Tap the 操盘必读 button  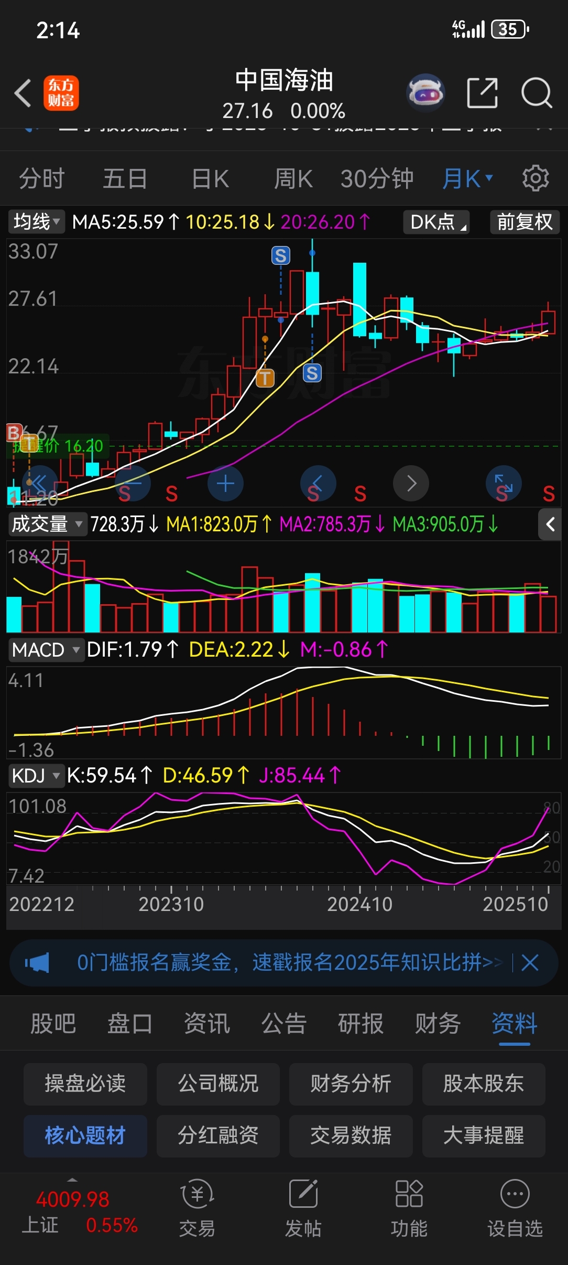click(85, 1083)
